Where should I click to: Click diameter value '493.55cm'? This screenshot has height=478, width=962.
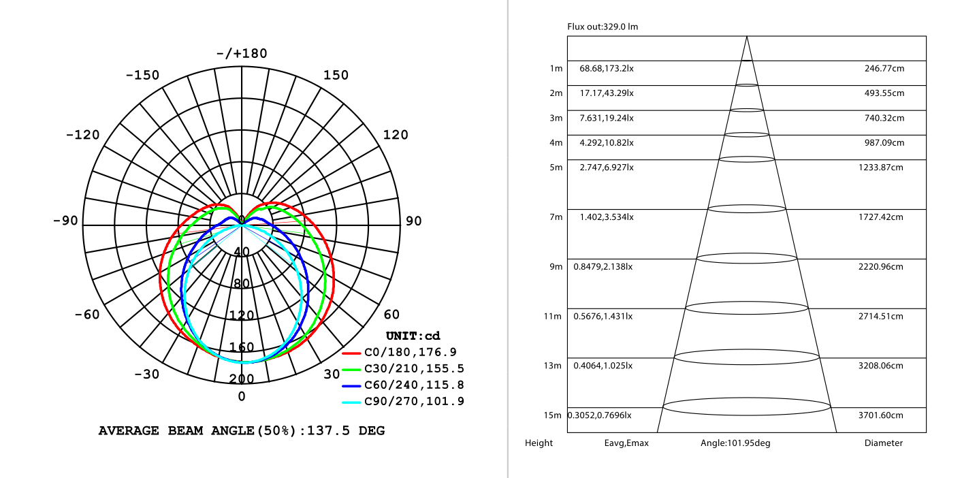[x=884, y=93]
